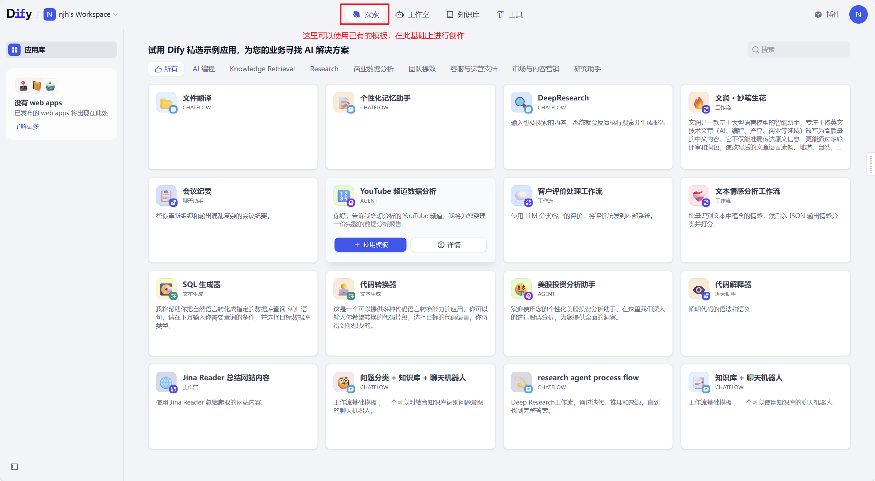Expand the njh's Workspace dropdown
Viewport: 875px width, 481px height.
click(81, 14)
